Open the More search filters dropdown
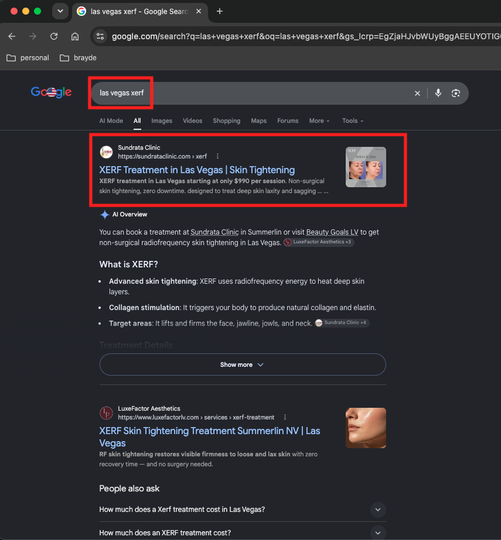The image size is (501, 540). pos(319,121)
